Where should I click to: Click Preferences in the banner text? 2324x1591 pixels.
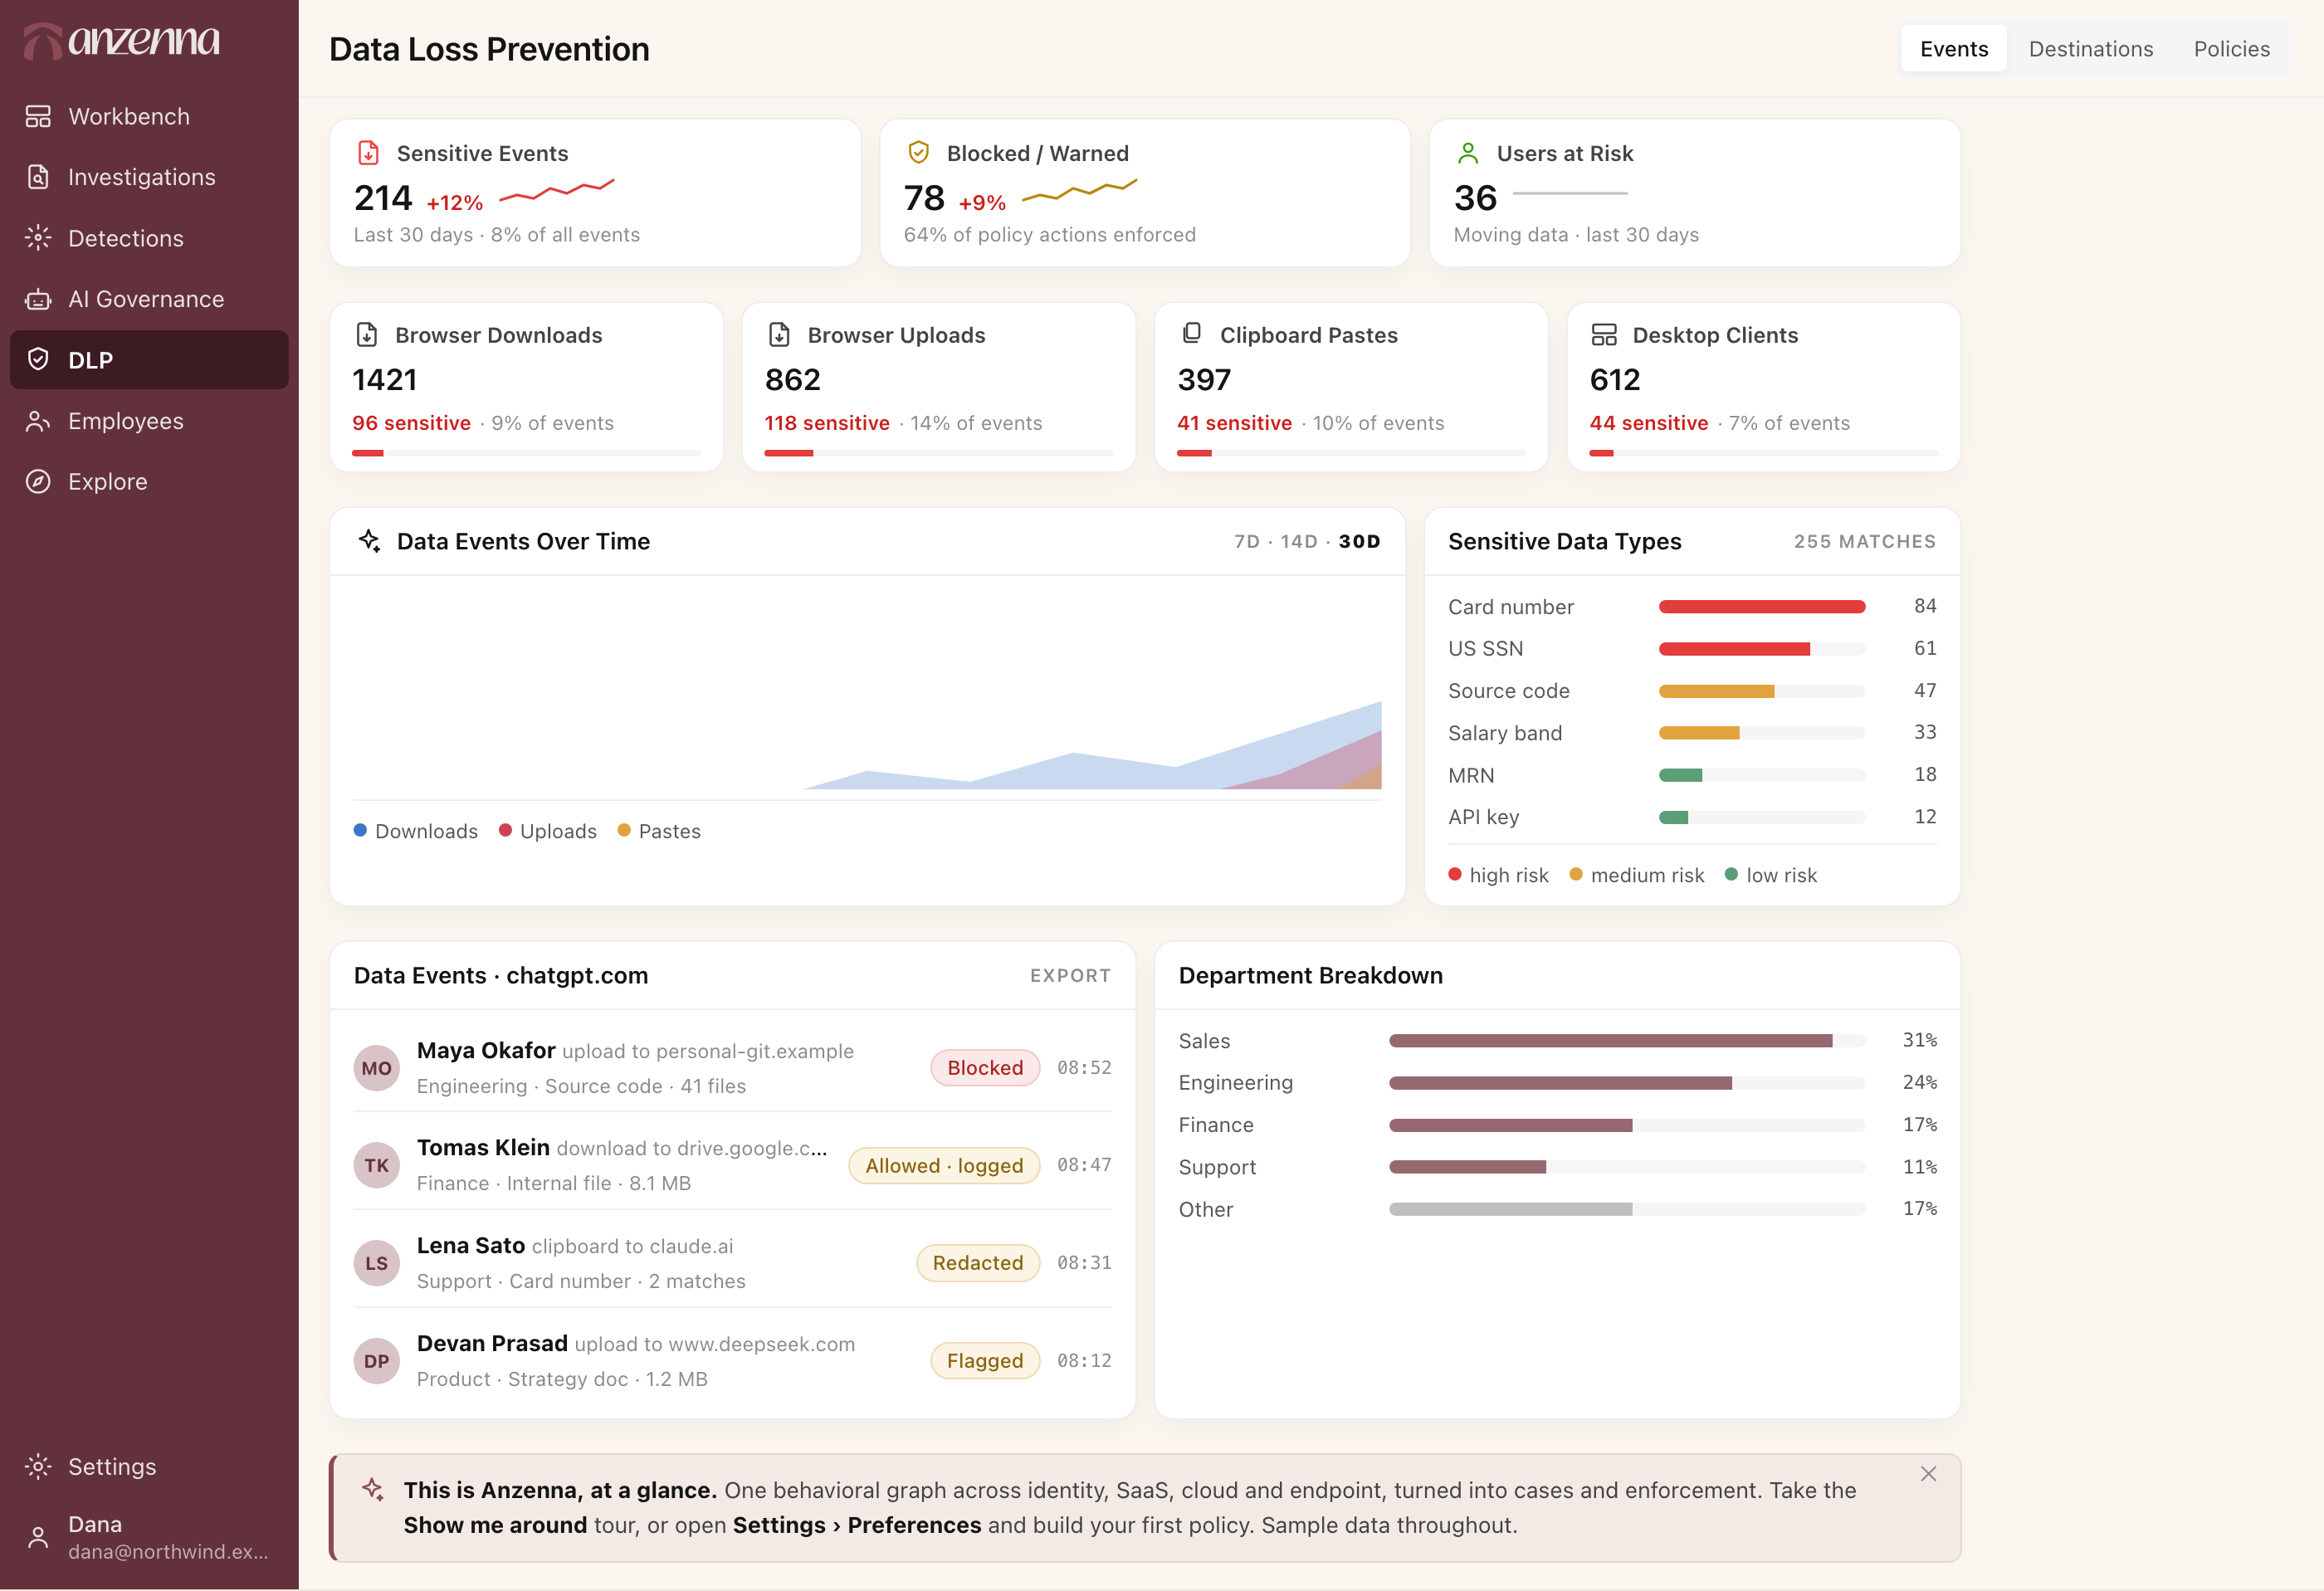coord(914,1525)
